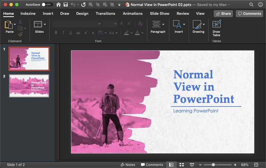The image size is (266, 168).
Task: Click the Home icon in title bar
Action: click(59, 5)
